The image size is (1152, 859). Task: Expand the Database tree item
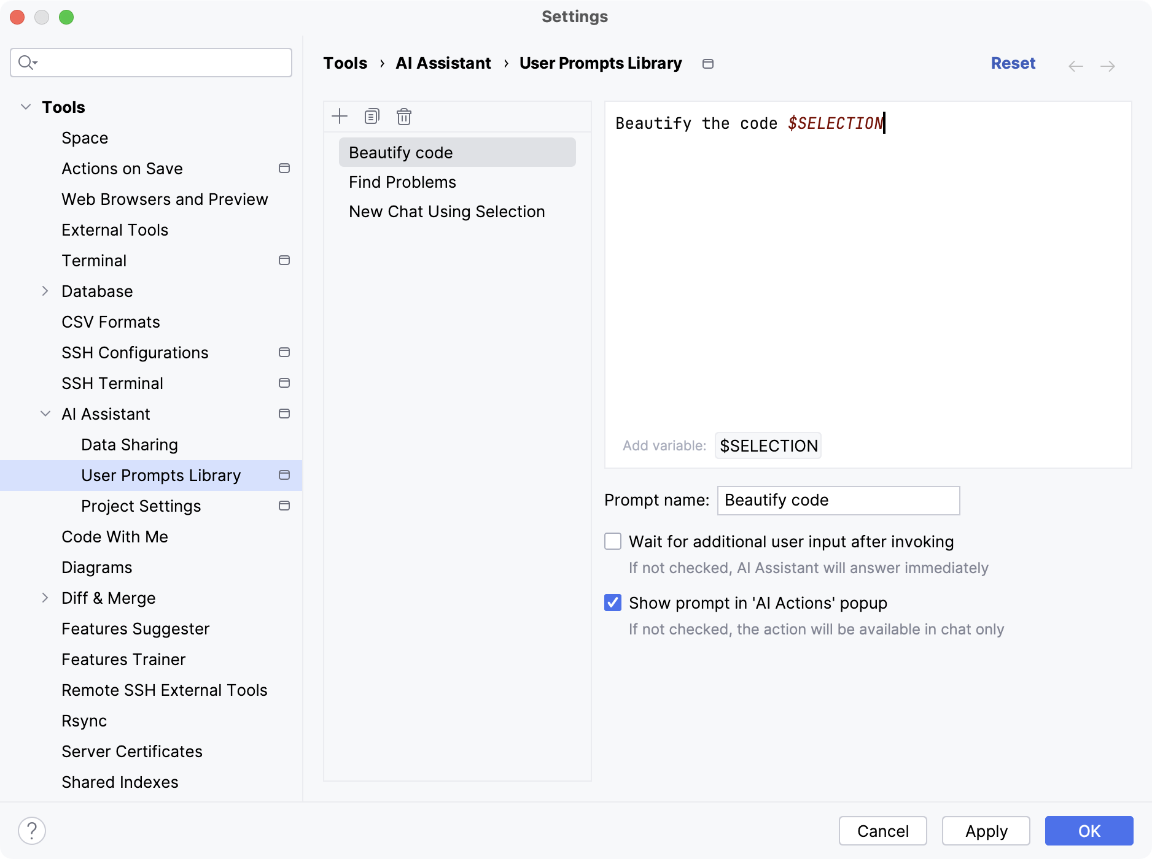pos(45,291)
